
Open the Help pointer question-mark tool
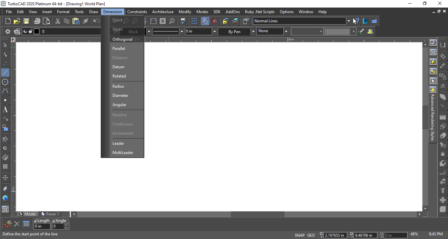[x=356, y=21]
